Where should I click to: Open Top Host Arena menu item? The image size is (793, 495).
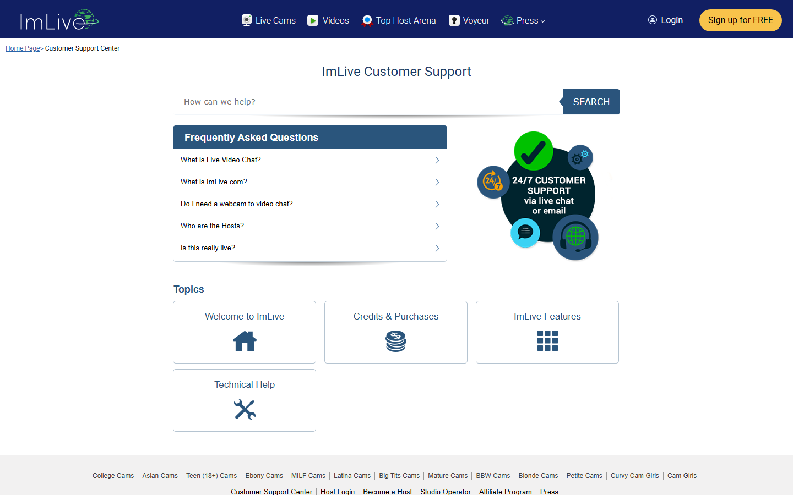399,20
